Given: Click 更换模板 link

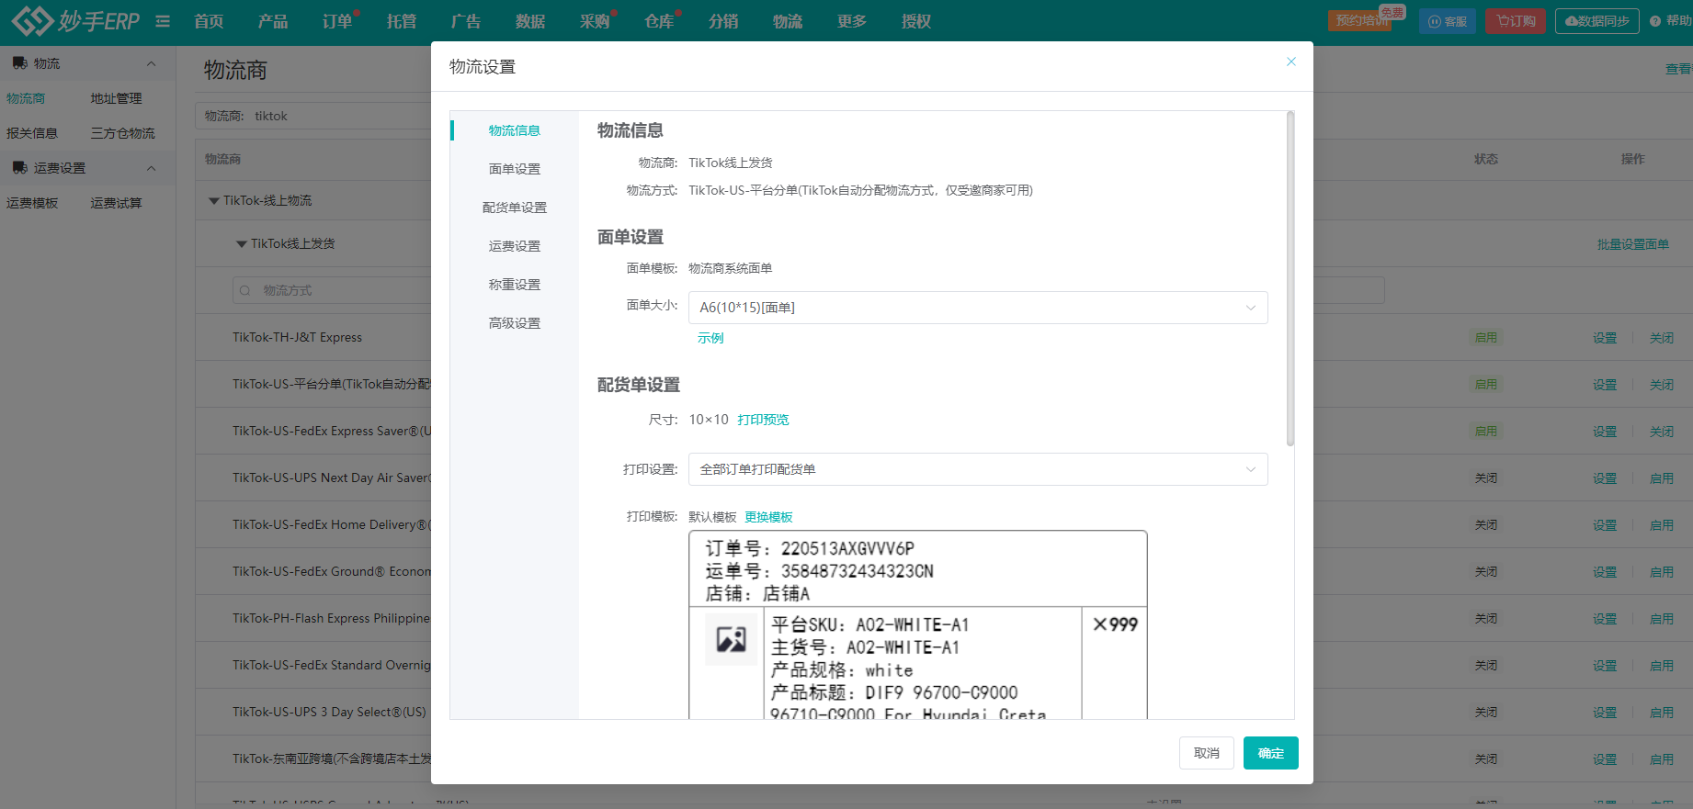Looking at the screenshot, I should [x=768, y=517].
